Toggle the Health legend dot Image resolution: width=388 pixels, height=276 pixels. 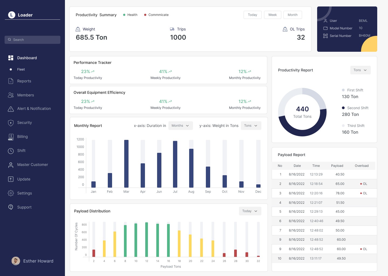click(x=124, y=15)
